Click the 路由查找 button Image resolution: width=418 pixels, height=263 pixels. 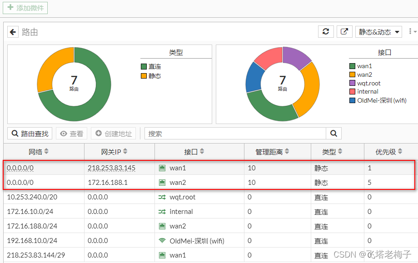pyautogui.click(x=30, y=134)
